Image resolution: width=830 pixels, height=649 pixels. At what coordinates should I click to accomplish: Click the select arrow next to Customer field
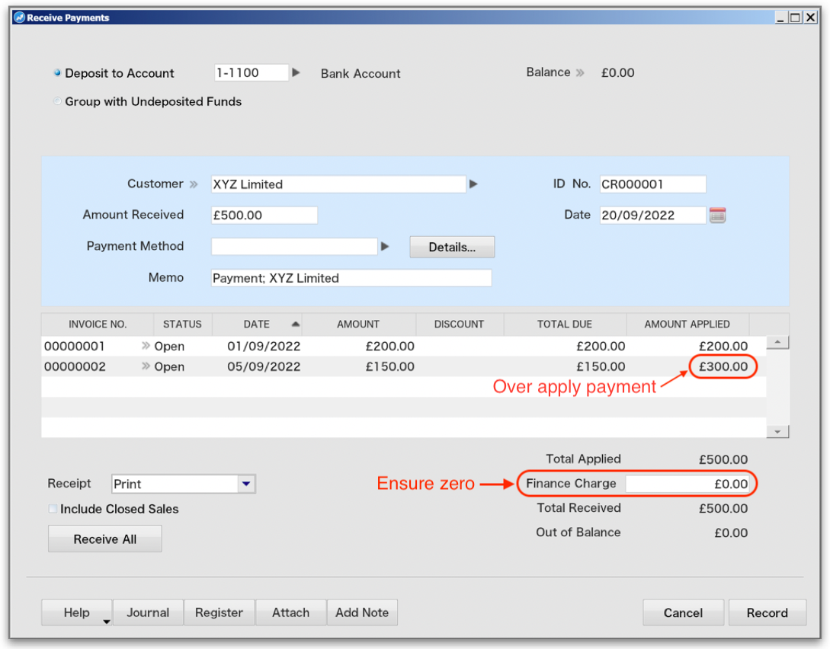coord(473,184)
